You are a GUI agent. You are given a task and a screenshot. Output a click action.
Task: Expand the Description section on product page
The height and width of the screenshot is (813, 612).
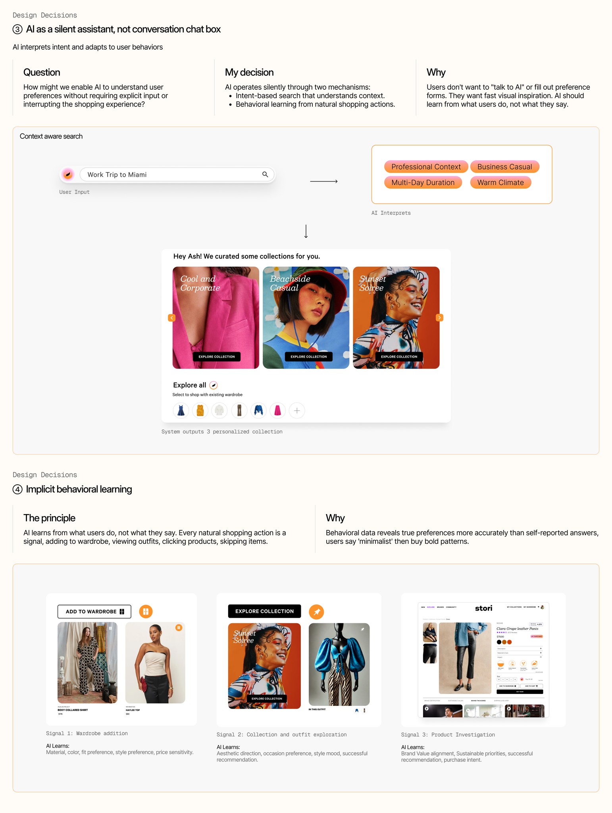(520, 649)
